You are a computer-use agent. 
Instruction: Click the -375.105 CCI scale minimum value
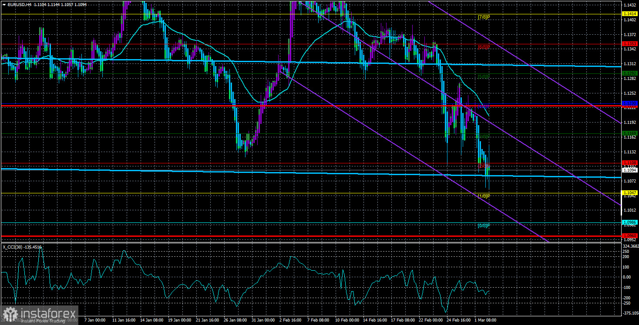[630, 313]
